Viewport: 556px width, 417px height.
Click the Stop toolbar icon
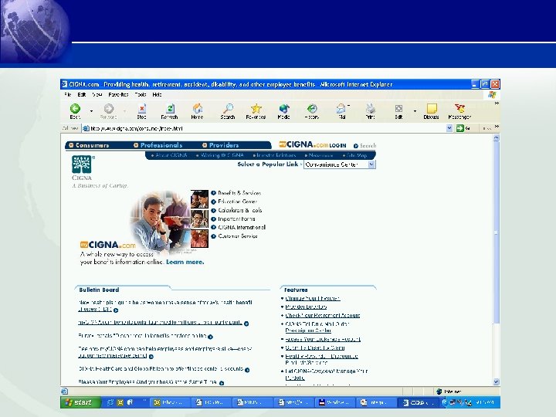click(x=142, y=111)
